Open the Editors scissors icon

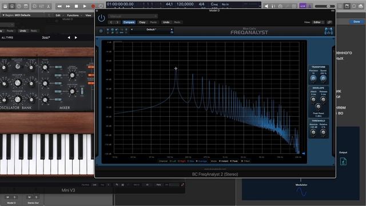[x=48, y=6]
